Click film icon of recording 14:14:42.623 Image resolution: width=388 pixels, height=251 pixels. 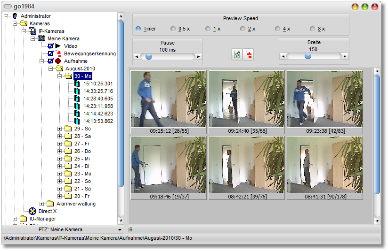click(x=77, y=114)
